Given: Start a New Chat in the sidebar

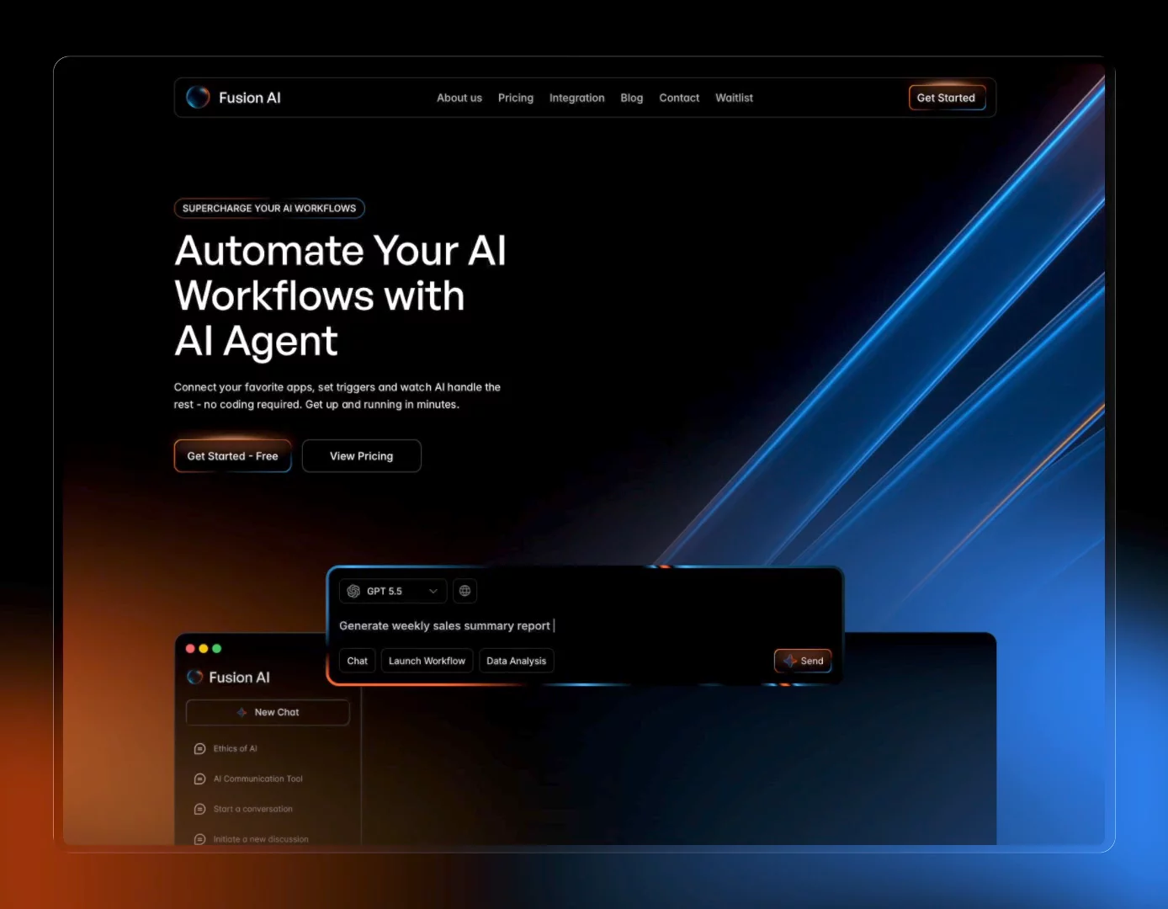Looking at the screenshot, I should point(268,712).
